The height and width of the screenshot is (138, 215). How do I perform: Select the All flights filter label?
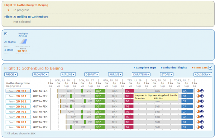(10, 42)
